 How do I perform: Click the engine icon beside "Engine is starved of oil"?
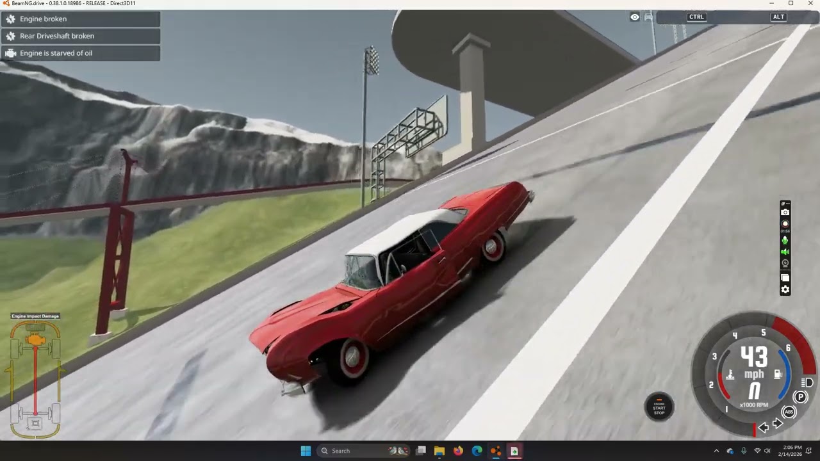(10, 53)
